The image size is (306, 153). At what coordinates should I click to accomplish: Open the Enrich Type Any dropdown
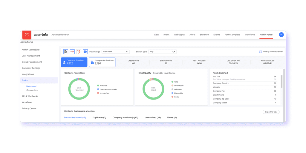(162, 52)
